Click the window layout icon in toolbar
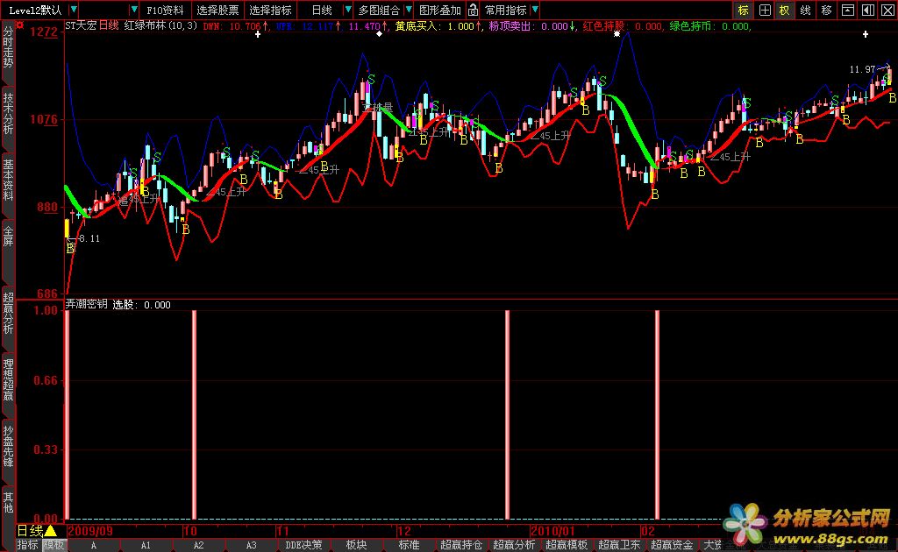898x552 pixels. coord(847,11)
